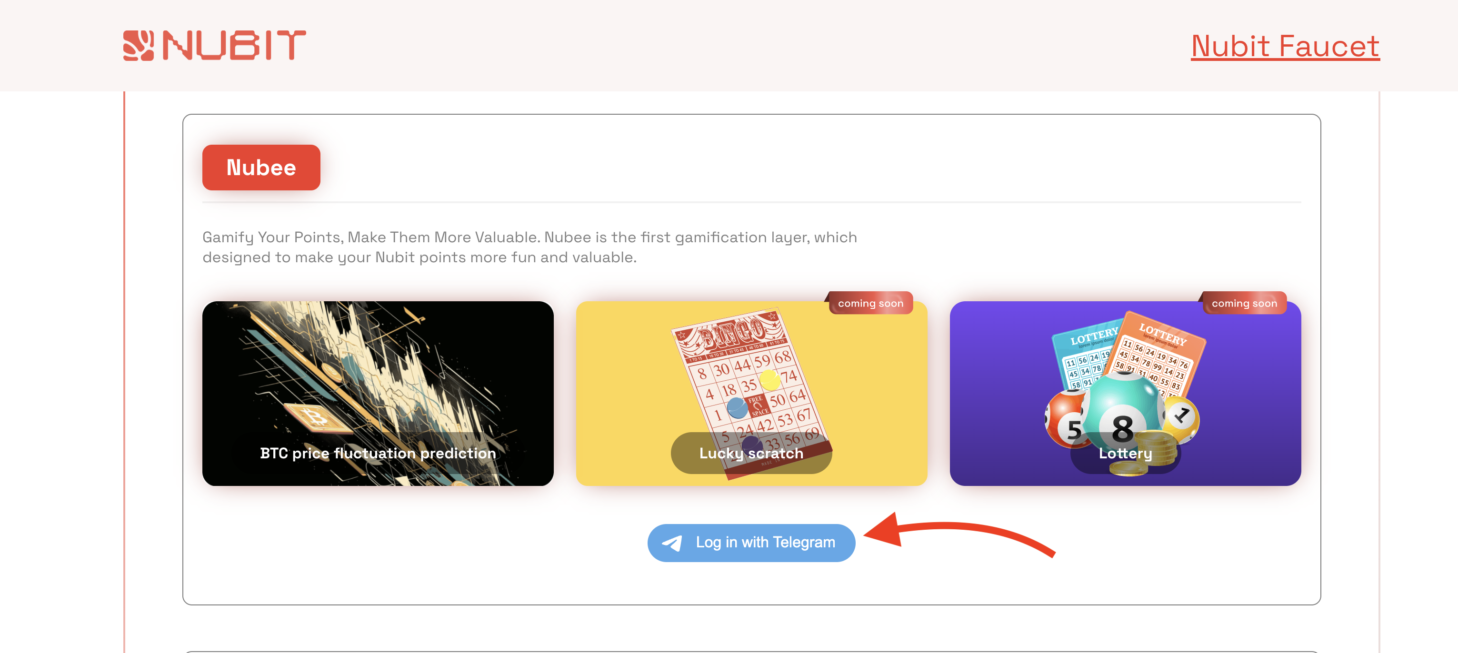Viewport: 1458px width, 653px height.
Task: Click the Telegram paper plane icon
Action: click(x=672, y=543)
